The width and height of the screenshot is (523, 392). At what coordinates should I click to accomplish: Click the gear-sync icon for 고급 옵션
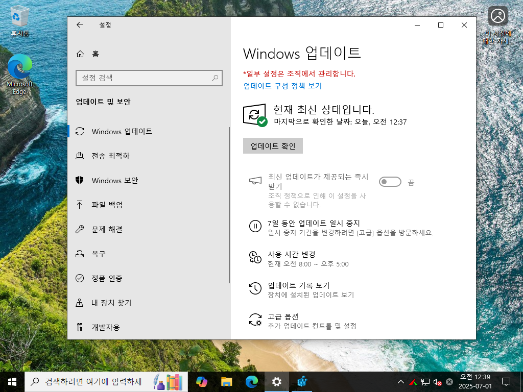pos(255,320)
